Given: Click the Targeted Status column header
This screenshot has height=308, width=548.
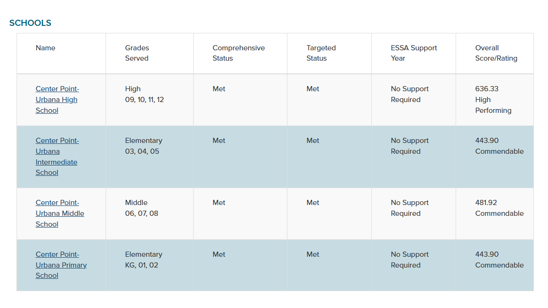Looking at the screenshot, I should [x=321, y=53].
